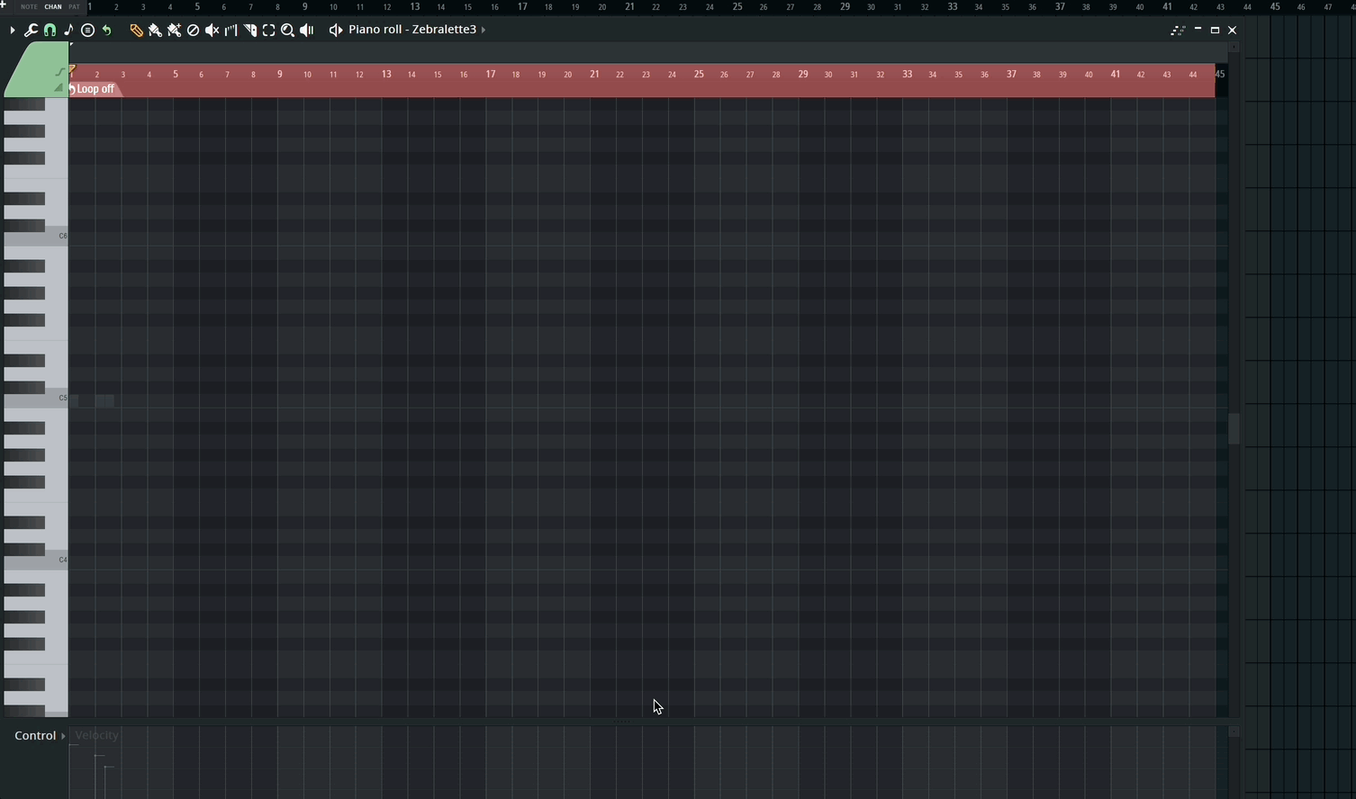Click bar 25 on piano roll ruler
This screenshot has width=1356, height=799.
click(x=699, y=74)
